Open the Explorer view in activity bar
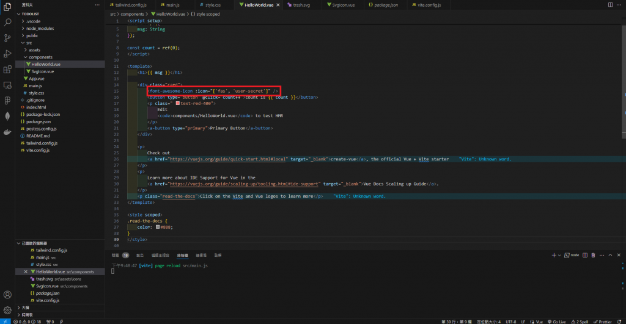 pos(7,6)
